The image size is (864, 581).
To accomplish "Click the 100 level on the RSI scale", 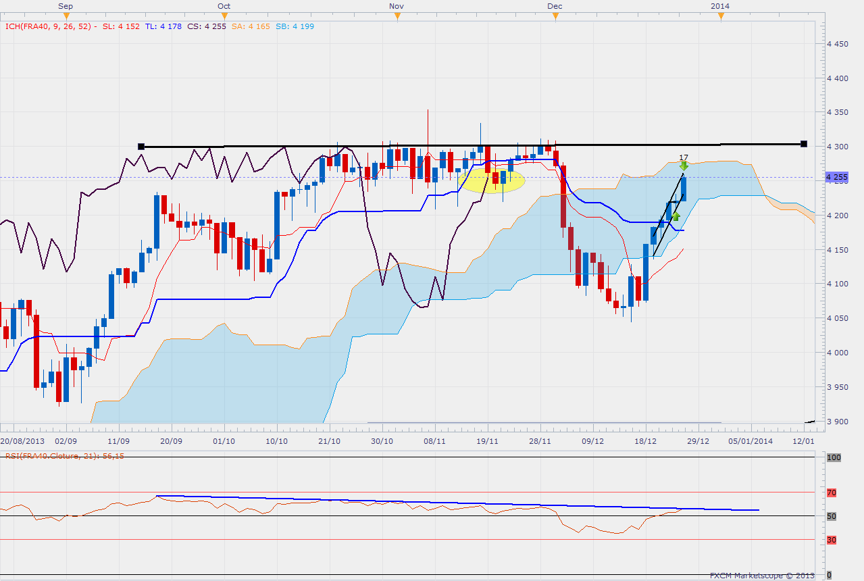I will (833, 457).
